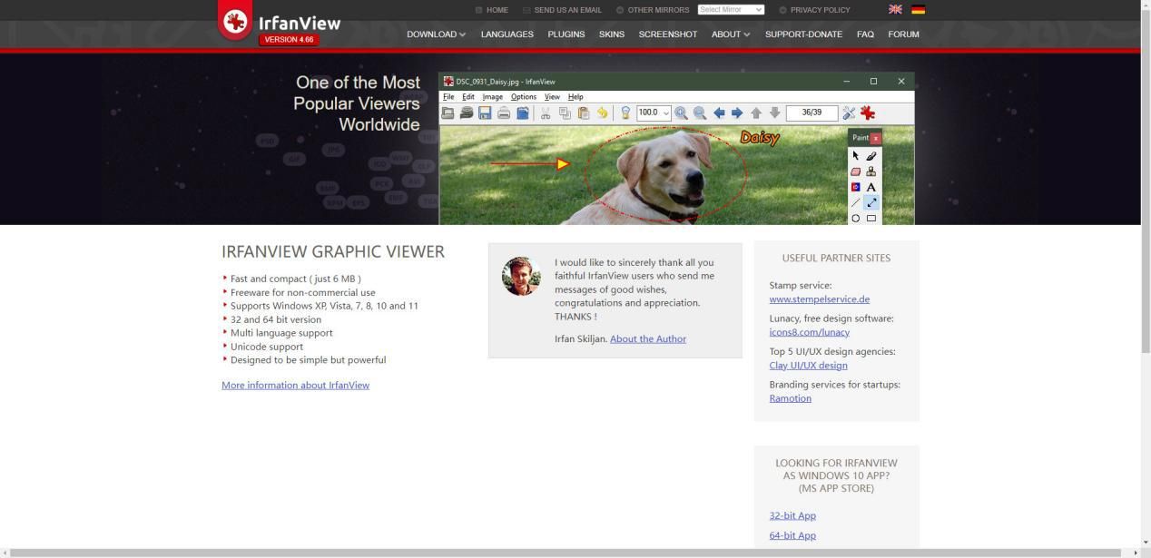The height and width of the screenshot is (558, 1151).
Task: Click the IrfanView red cat logo
Action: [236, 21]
